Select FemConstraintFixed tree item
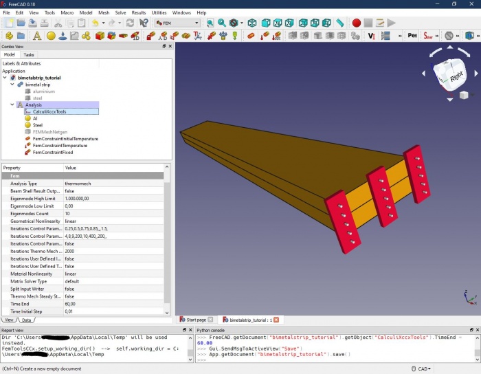 click(x=53, y=152)
